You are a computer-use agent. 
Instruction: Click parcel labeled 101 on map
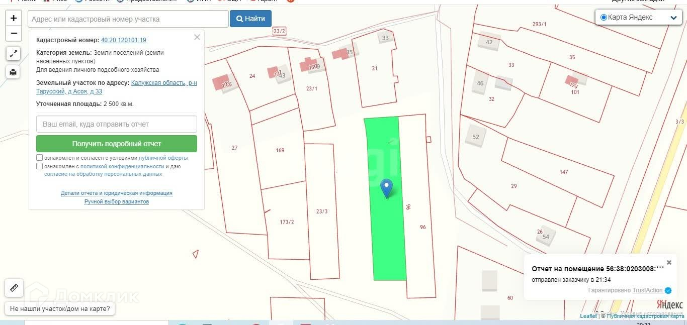pyautogui.click(x=575, y=92)
